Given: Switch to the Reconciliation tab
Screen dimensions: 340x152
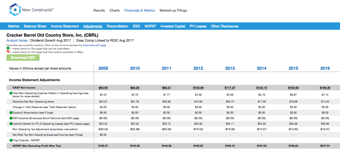Looking at the screenshot, I should (118, 26).
